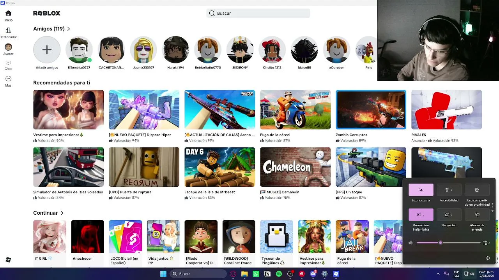
Task: Open Spotify from the taskbar
Action: tap(279, 274)
